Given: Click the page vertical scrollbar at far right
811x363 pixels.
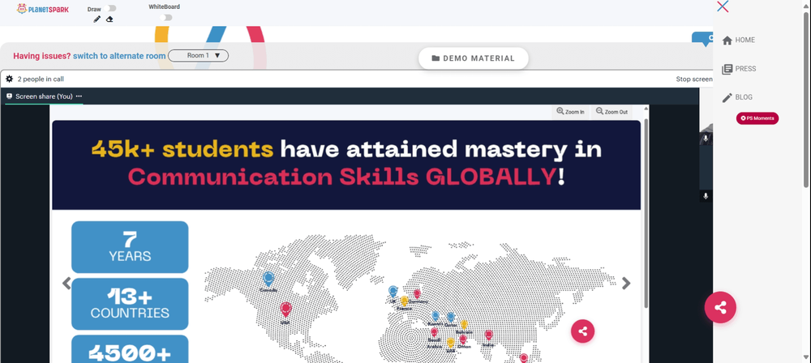Looking at the screenshot, I should pyautogui.click(x=806, y=98).
